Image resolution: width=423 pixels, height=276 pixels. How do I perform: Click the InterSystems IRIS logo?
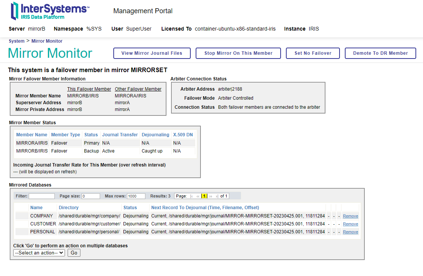pos(50,11)
